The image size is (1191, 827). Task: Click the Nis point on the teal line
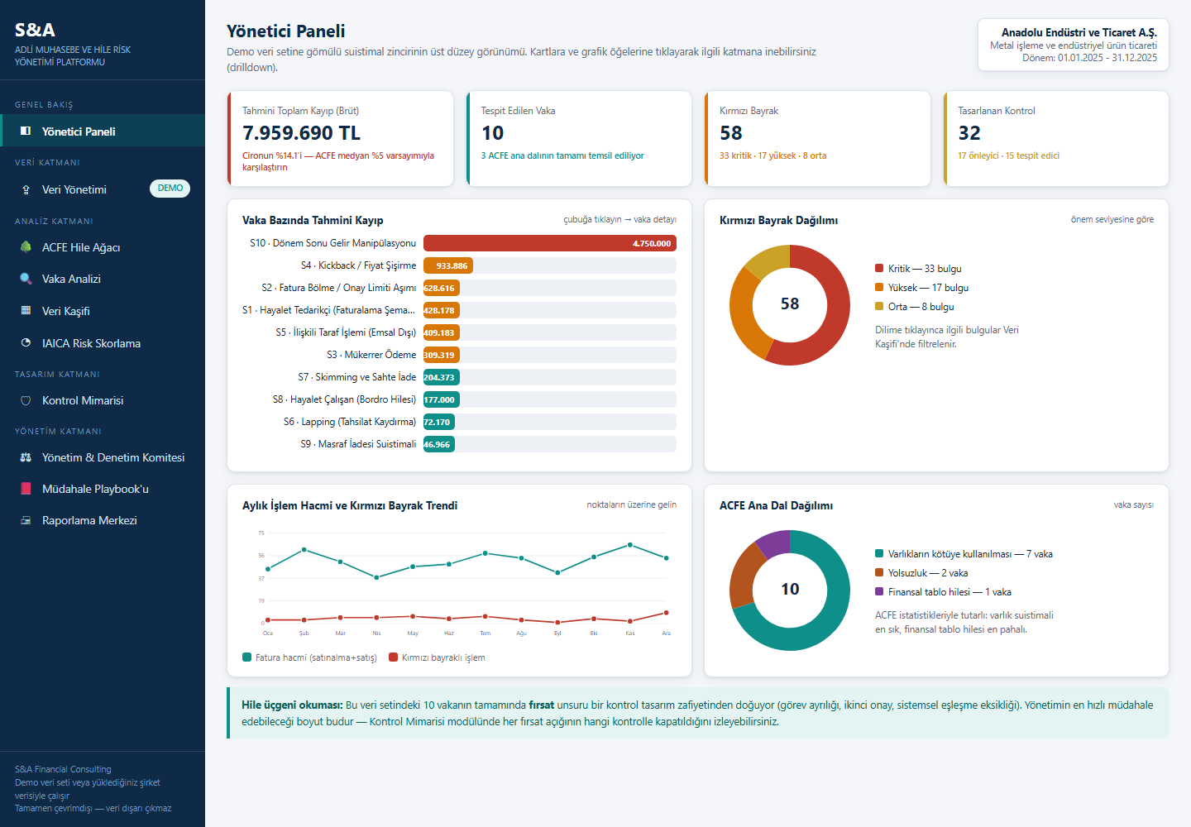coord(376,577)
